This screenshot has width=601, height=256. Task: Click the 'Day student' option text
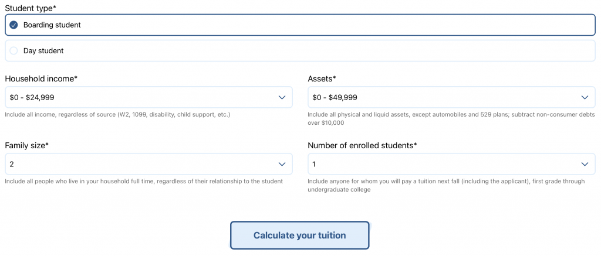(x=43, y=51)
